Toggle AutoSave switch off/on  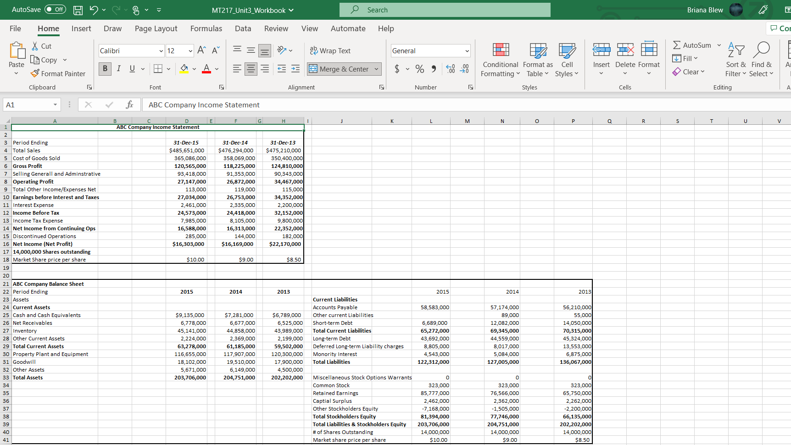click(55, 10)
